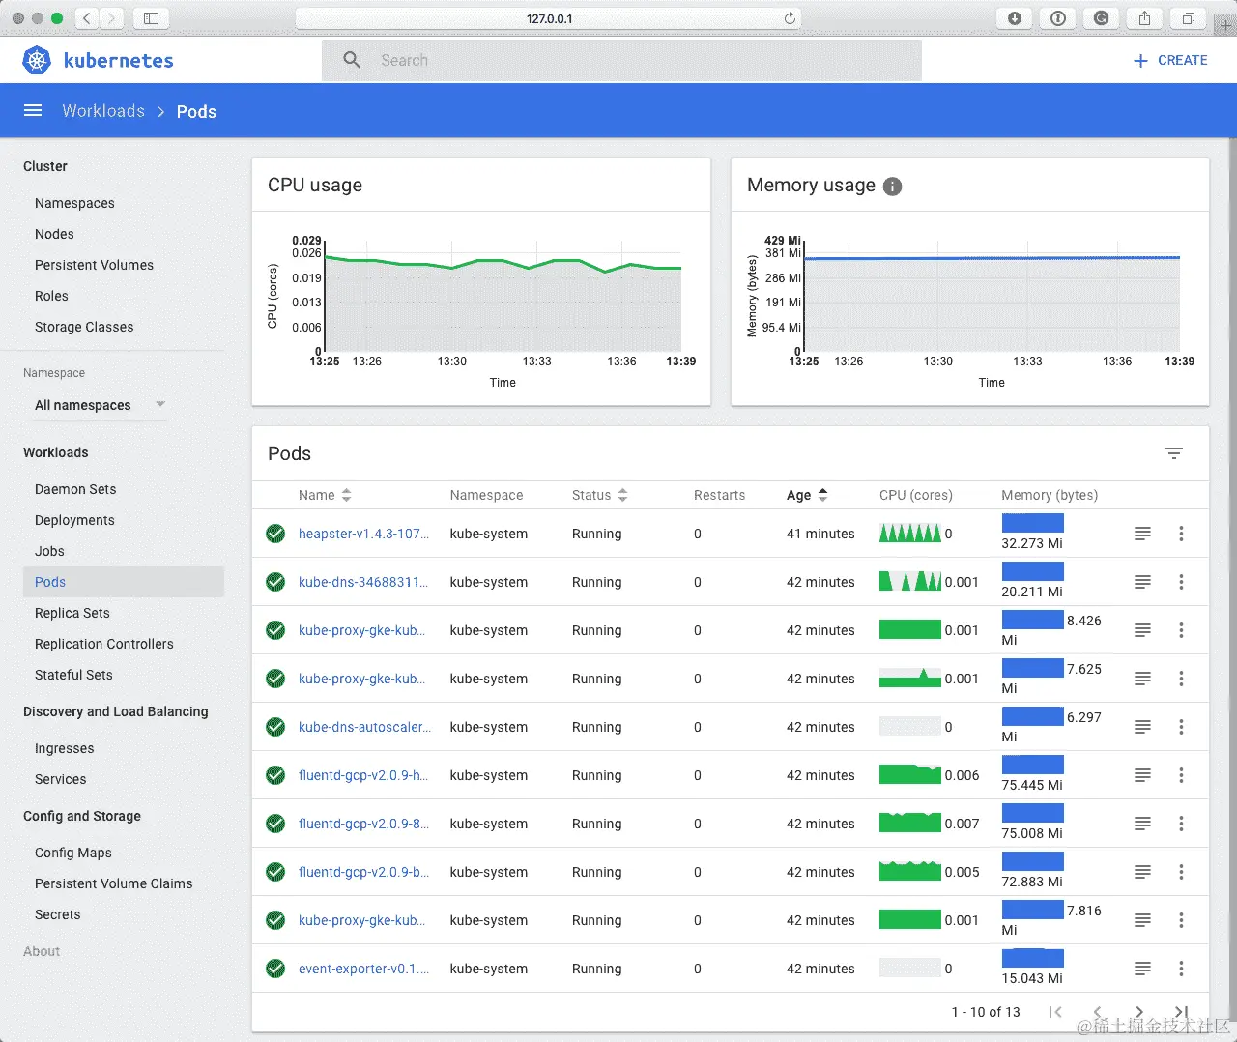The width and height of the screenshot is (1237, 1042).
Task: Go back in browser history
Action: tap(87, 18)
